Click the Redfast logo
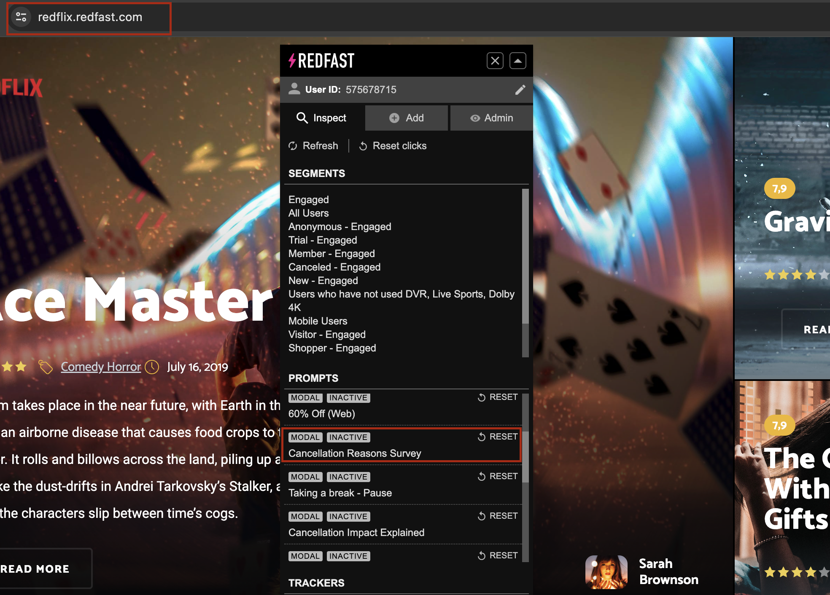Viewport: 830px width, 595px height. [x=321, y=61]
